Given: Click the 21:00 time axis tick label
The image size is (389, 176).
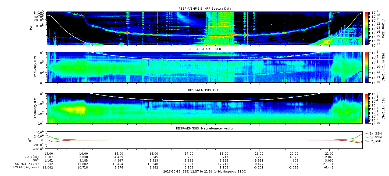Looking at the screenshot, I should pyautogui.click(x=329, y=153).
